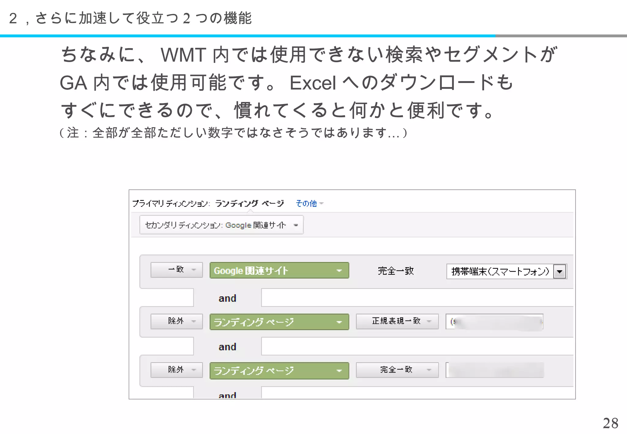The height and width of the screenshot is (434, 627).
Task: Open the 除外 dropdown in the last filter row
Action: tap(177, 370)
